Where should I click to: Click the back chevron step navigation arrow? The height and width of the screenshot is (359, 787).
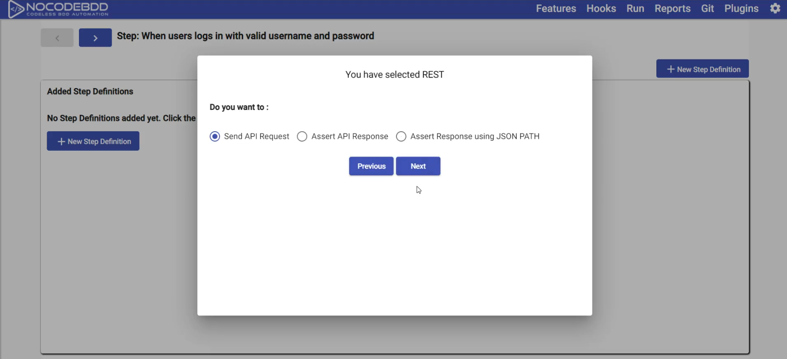tap(57, 38)
